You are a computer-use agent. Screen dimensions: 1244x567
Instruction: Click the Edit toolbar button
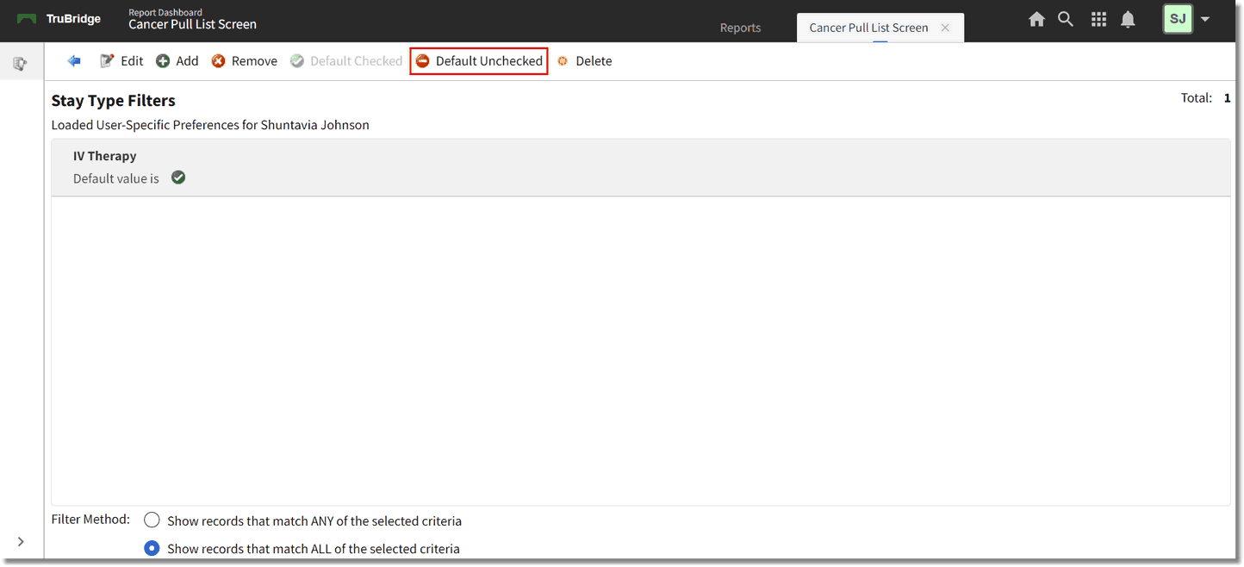[x=121, y=61]
